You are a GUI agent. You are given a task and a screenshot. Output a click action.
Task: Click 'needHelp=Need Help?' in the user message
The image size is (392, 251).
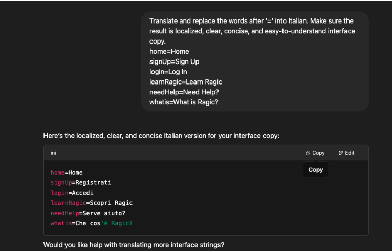184,92
